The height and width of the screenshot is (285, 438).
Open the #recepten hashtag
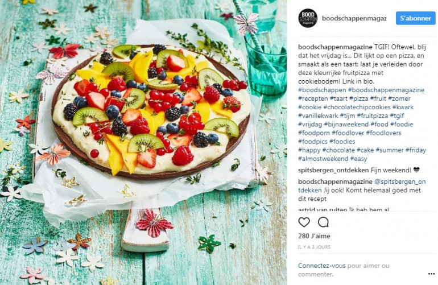pos(313,98)
